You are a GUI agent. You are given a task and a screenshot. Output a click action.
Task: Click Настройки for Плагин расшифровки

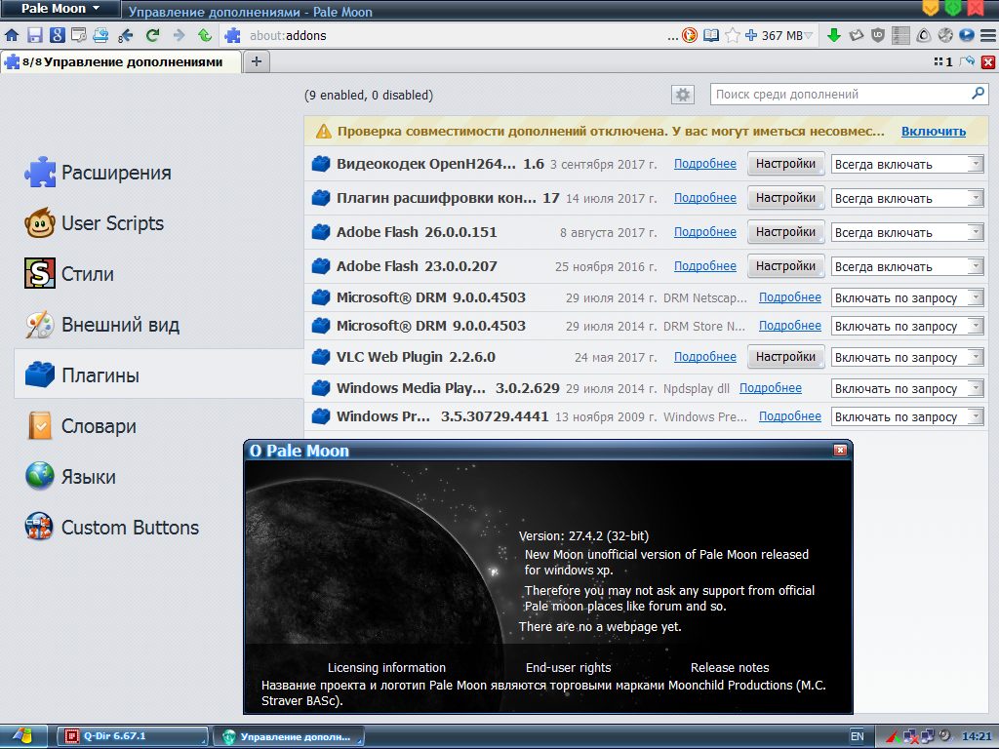(785, 198)
